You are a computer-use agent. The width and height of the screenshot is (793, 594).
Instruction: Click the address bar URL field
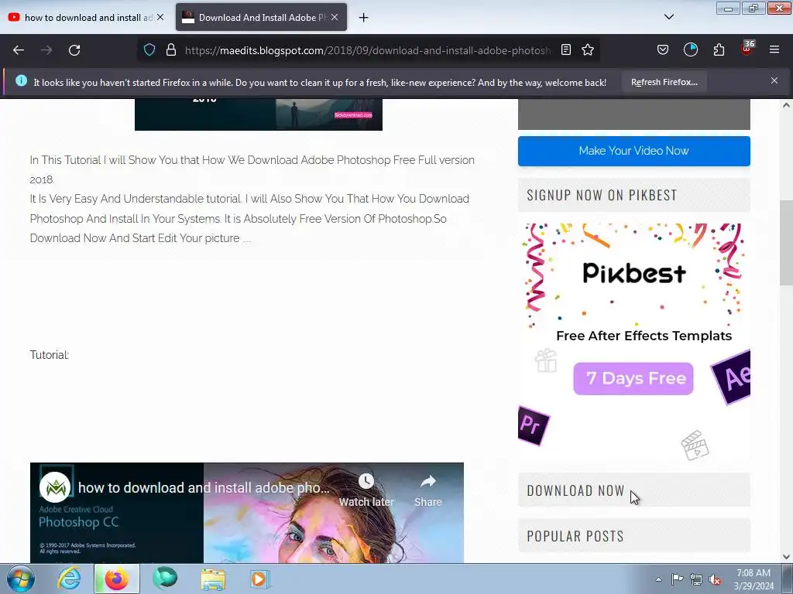368,50
